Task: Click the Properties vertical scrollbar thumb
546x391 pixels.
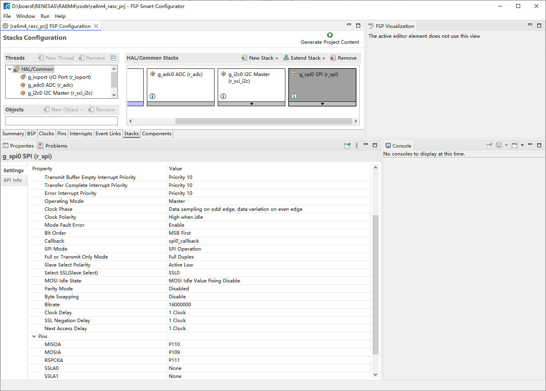Action: click(375, 284)
